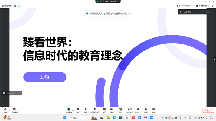Viewport: 216px width, 121px height.
Task: Open 分组讨论 breakout rooms
Action: pos(138,110)
